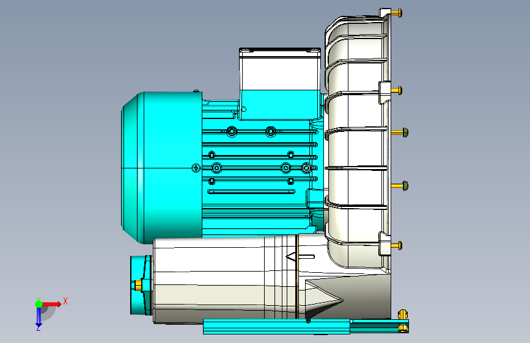Select the flow direction arrow on silencer

pyautogui.click(x=300, y=257)
